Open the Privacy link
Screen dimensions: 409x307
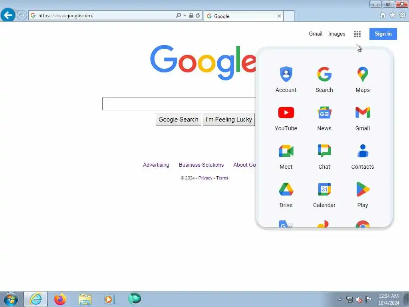205,178
